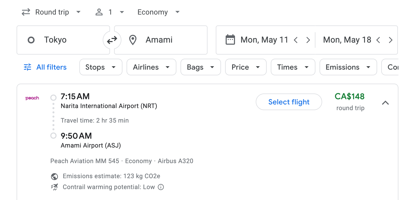This screenshot has width=415, height=200.
Task: Click the All filters sliders icon
Action: click(27, 67)
